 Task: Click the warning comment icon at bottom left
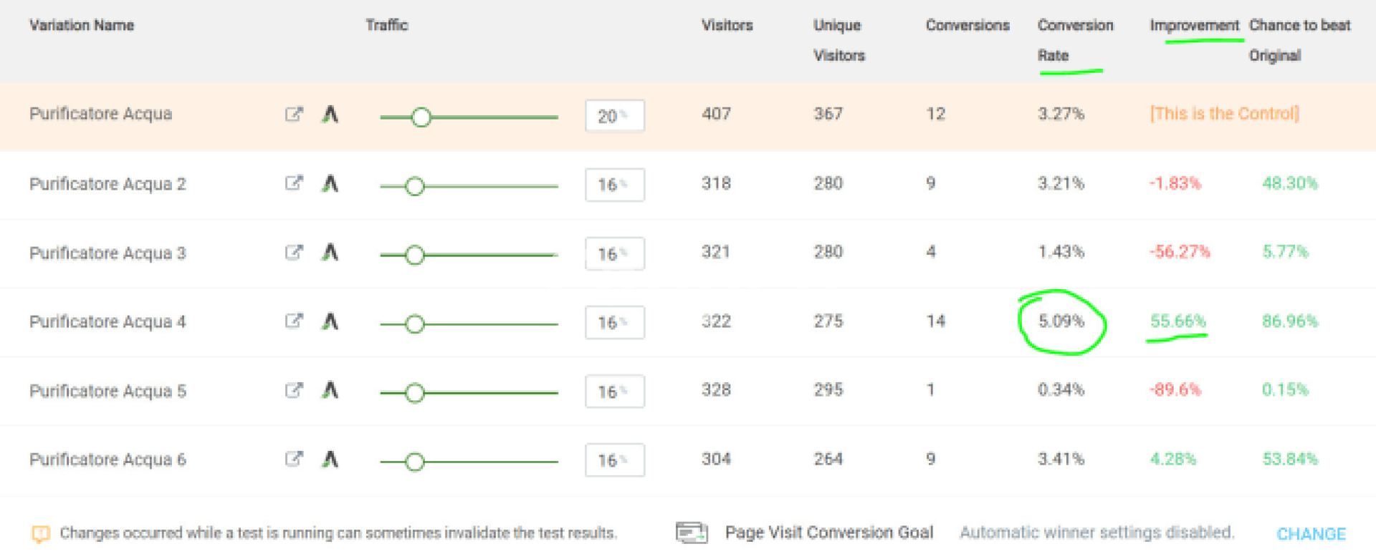[x=41, y=534]
